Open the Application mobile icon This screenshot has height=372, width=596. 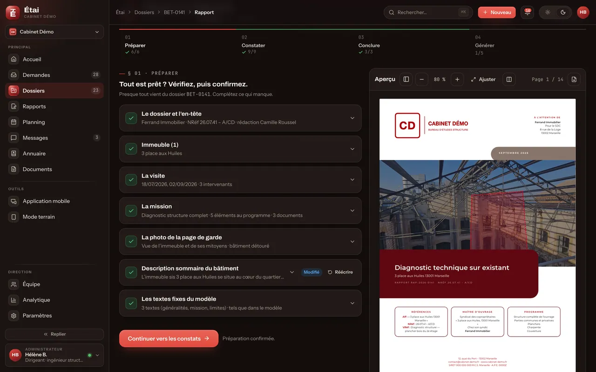[x=14, y=201]
